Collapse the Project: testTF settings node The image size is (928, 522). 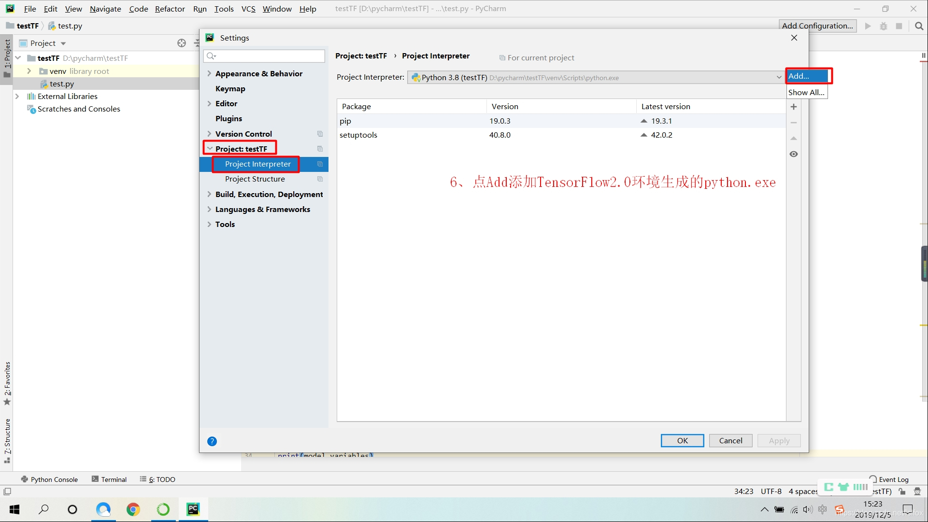tap(210, 149)
